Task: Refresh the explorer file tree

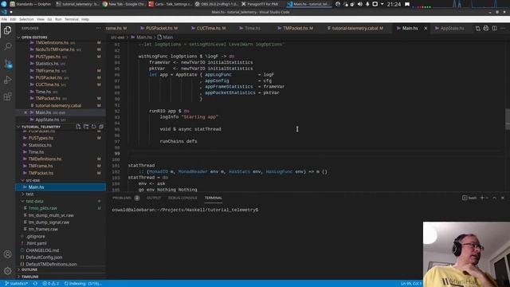Action: 94,127
